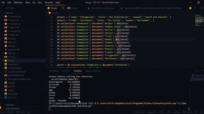The width and height of the screenshot is (204, 114).
Task: Click the terminal vertical scrollbar
Action: (x=189, y=108)
